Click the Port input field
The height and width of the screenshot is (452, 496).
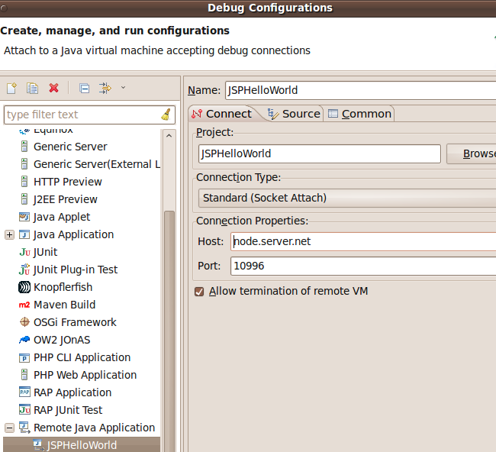[363, 266]
